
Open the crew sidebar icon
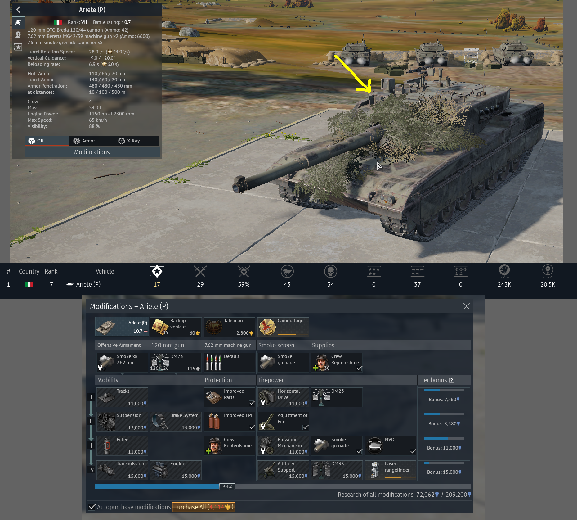point(18,35)
